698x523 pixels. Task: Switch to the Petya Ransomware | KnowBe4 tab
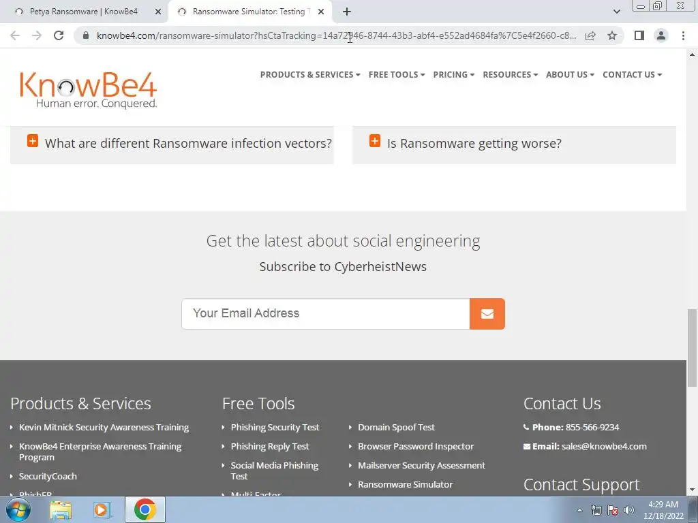(84, 12)
